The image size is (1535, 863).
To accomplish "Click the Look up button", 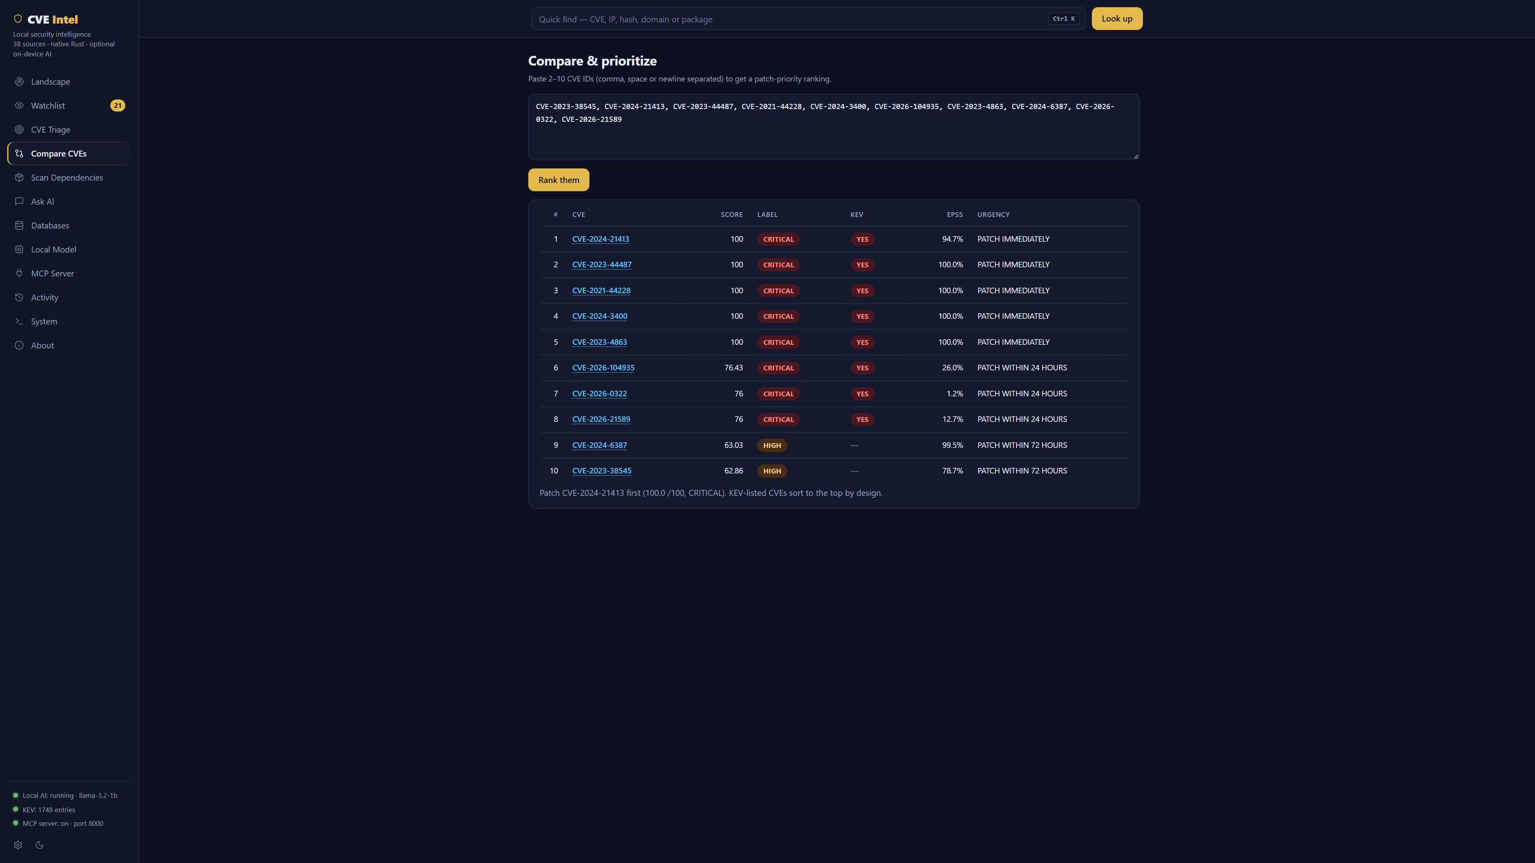I will pos(1117,18).
